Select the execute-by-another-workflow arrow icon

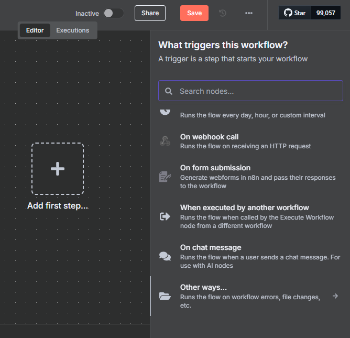[x=165, y=216]
